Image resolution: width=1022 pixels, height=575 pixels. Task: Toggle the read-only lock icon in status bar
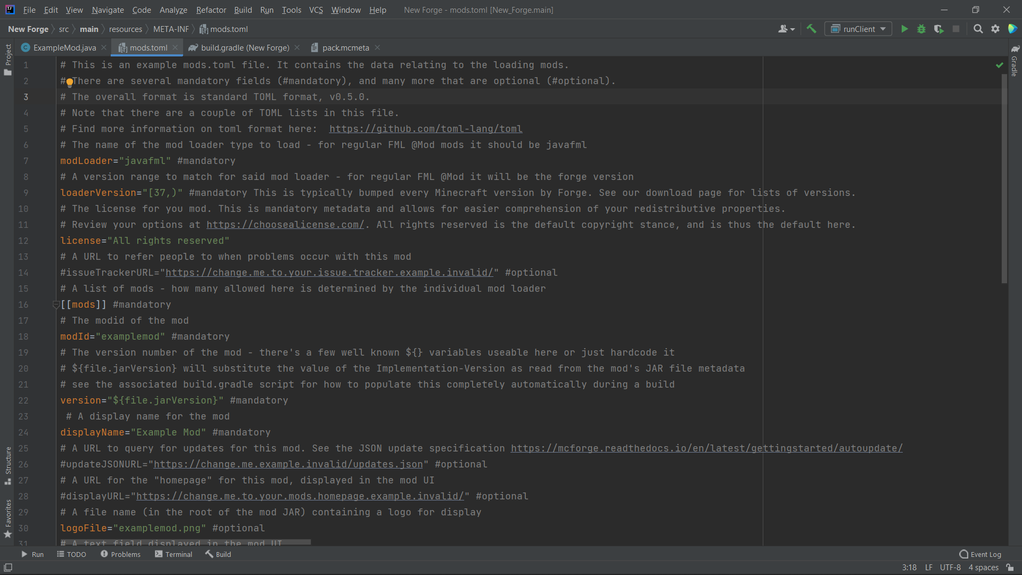point(1010,568)
